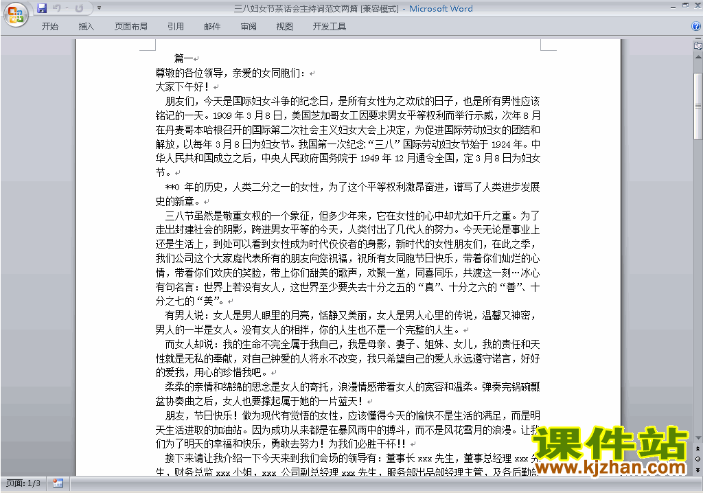Screen dimensions: 703x493
Task: Expand the Undo history dropdown arrow
Action: pos(67,8)
